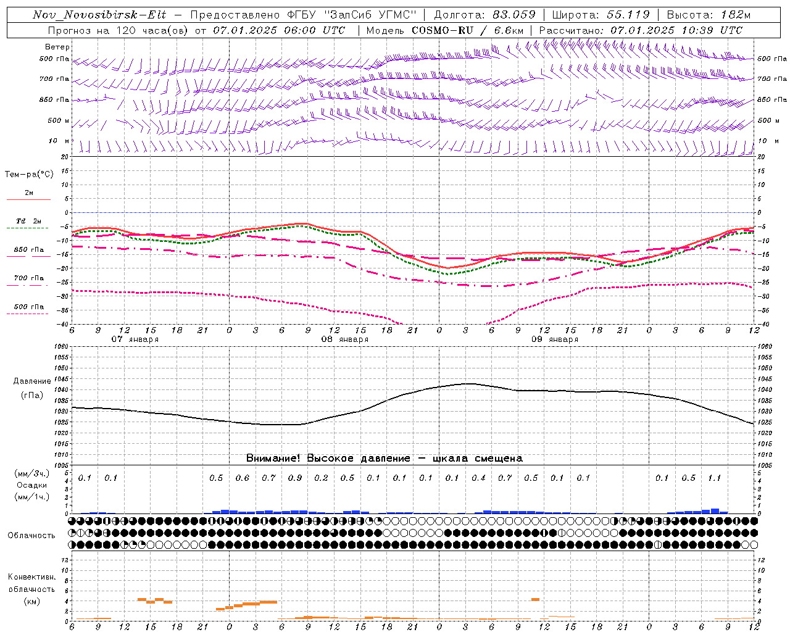Click the 08 января date label
This screenshot has height=632, width=790.
(x=344, y=339)
